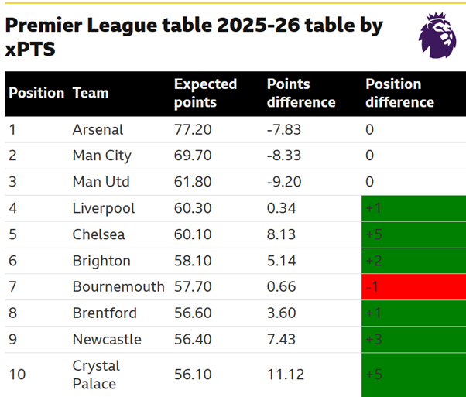The height and width of the screenshot is (397, 466).
Task: Click the table title heading text
Action: (194, 37)
